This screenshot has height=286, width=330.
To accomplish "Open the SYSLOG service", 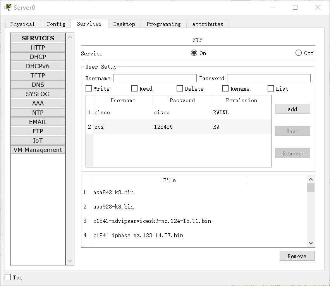I will click(38, 94).
